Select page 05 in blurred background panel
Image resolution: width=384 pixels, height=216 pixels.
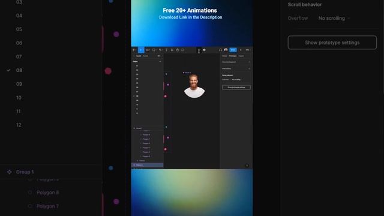click(x=19, y=29)
